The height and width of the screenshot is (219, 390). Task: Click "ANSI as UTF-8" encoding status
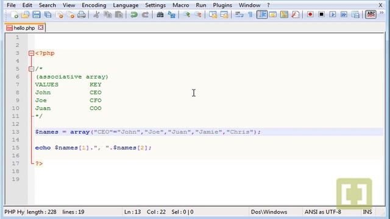323,212
